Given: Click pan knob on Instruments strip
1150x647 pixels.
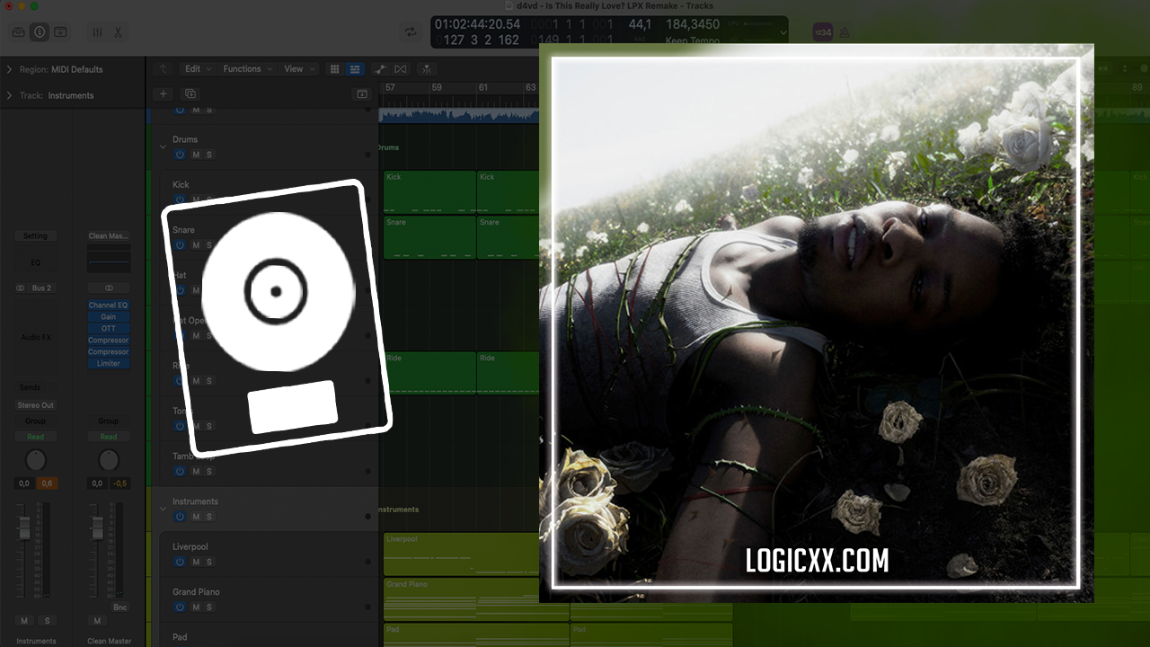Looking at the screenshot, I should click(35, 461).
